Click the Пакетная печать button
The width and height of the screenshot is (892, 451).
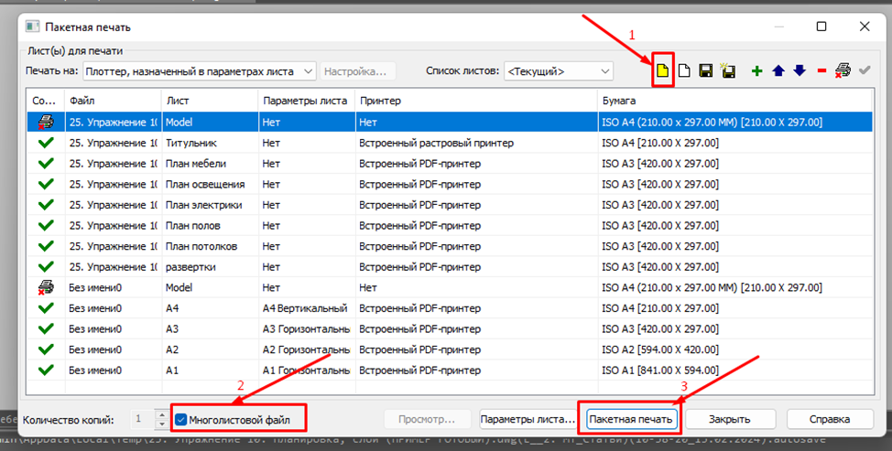(631, 420)
